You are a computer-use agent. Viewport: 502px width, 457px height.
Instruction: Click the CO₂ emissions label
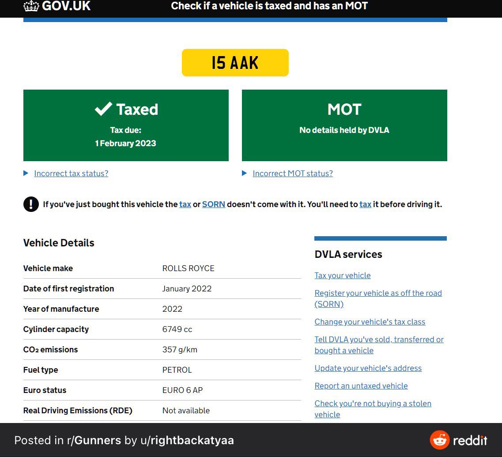(x=51, y=350)
